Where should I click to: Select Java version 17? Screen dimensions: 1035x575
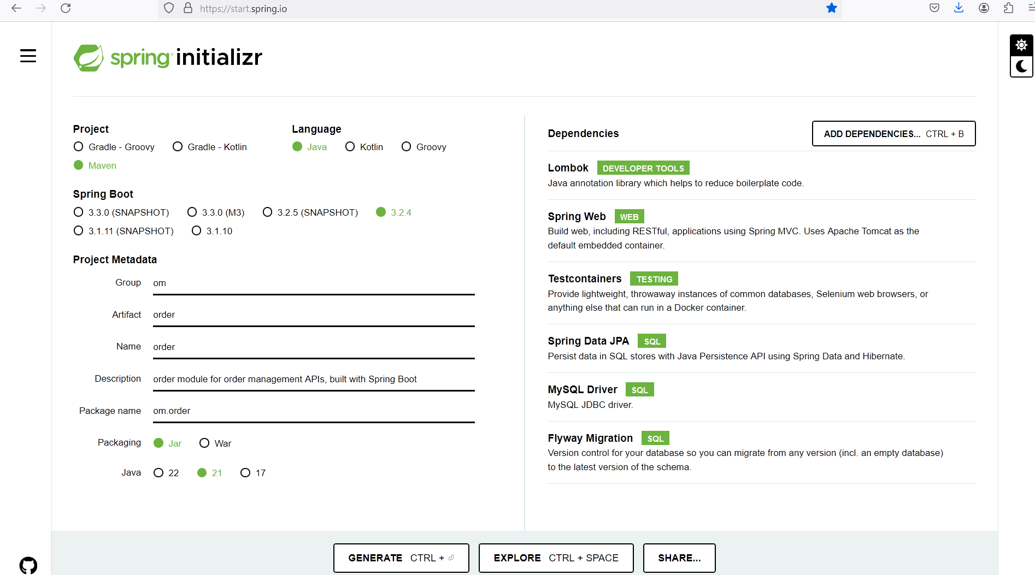click(253, 473)
